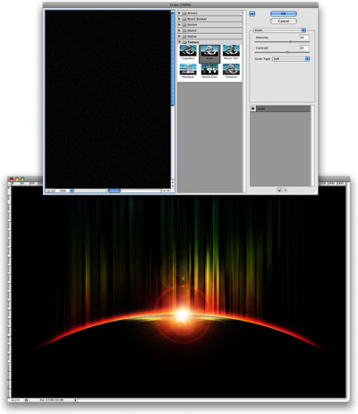Viewport: 358px width, 414px height.
Task: Click the zoom out minus button in preview
Action: pyautogui.click(x=47, y=191)
